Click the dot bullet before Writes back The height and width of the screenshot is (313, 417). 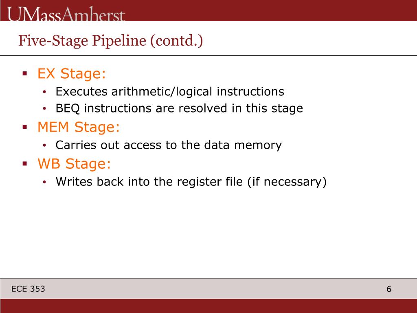tap(44, 182)
